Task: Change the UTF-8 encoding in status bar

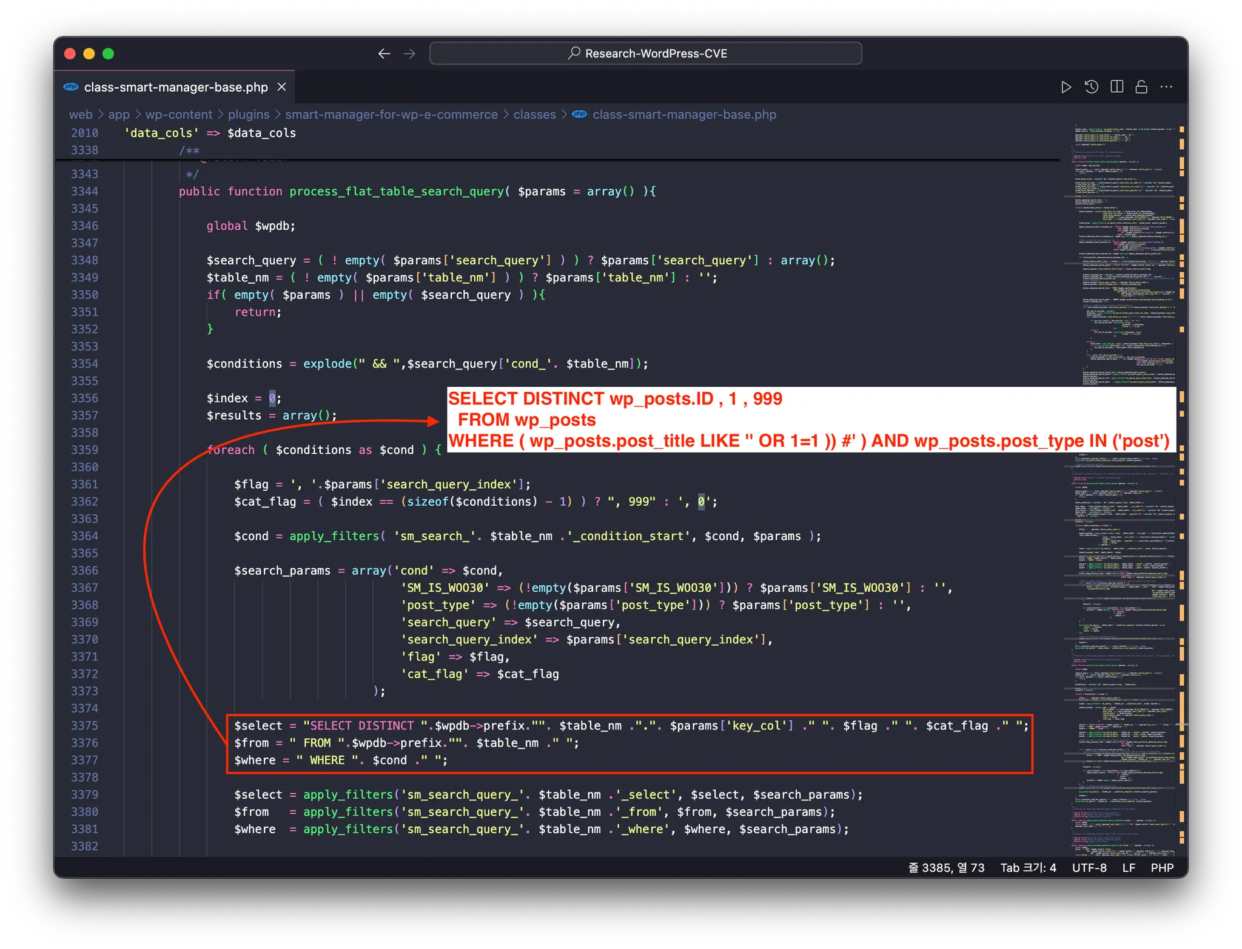Action: coord(1089,868)
